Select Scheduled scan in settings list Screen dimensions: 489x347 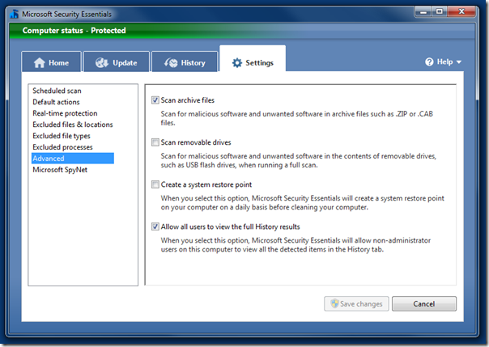pyautogui.click(x=57, y=91)
